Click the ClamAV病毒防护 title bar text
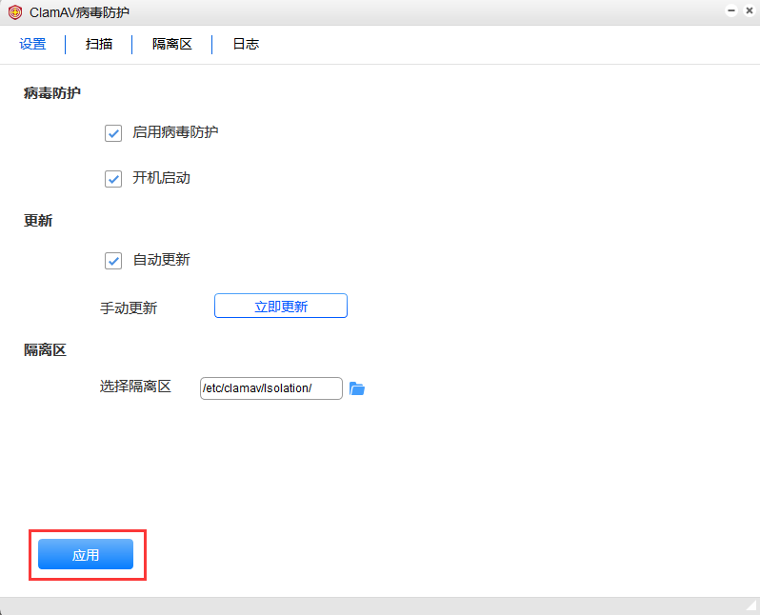The image size is (760, 615). click(79, 12)
